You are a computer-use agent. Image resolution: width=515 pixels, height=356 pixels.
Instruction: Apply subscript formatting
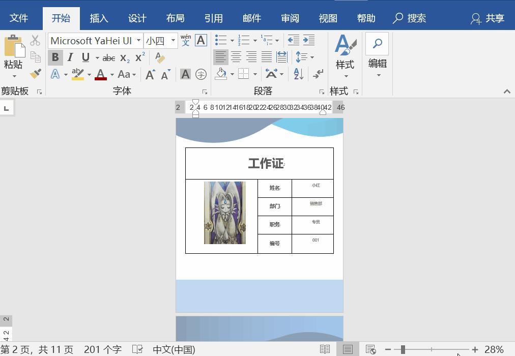123,57
